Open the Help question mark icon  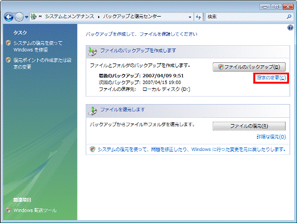coord(290,28)
